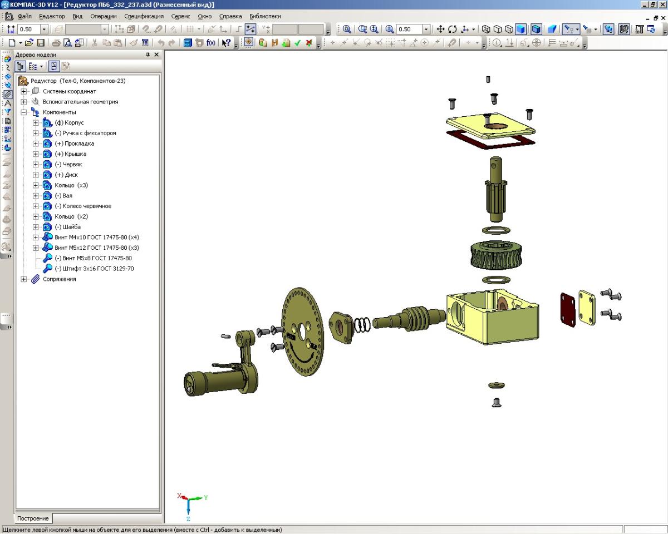Screen dimensions: 668x534
Task: Click the Pan view four-arrow icon
Action: click(440, 29)
